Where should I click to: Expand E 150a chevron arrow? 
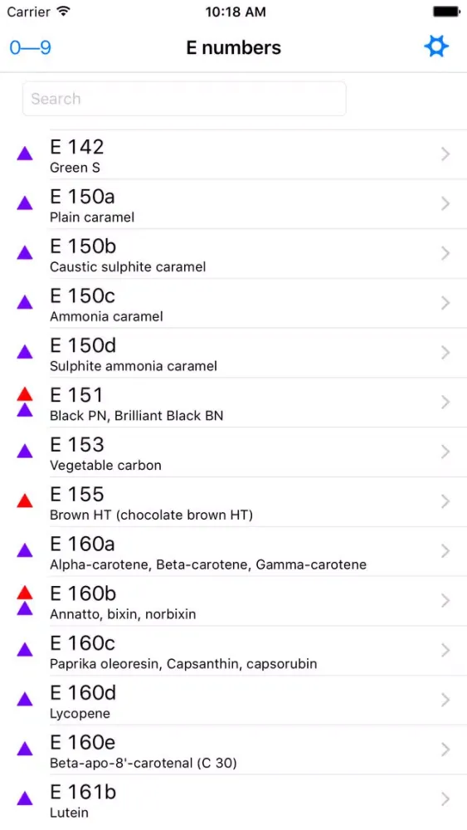pyautogui.click(x=445, y=204)
